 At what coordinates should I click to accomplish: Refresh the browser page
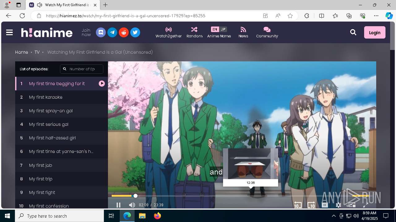coord(22,16)
